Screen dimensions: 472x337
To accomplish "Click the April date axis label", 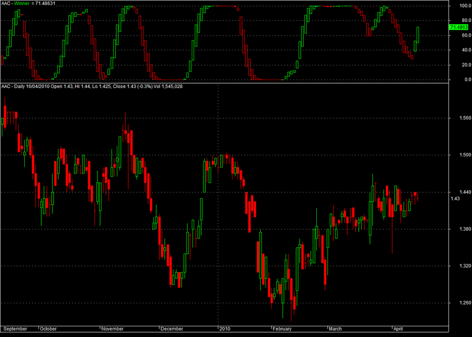I will (398, 329).
